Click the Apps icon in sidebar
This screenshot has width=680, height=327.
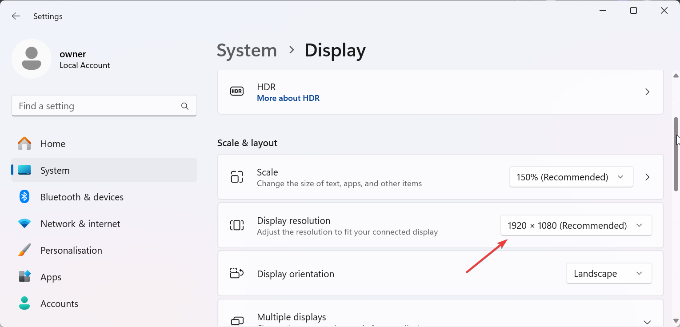(x=24, y=277)
